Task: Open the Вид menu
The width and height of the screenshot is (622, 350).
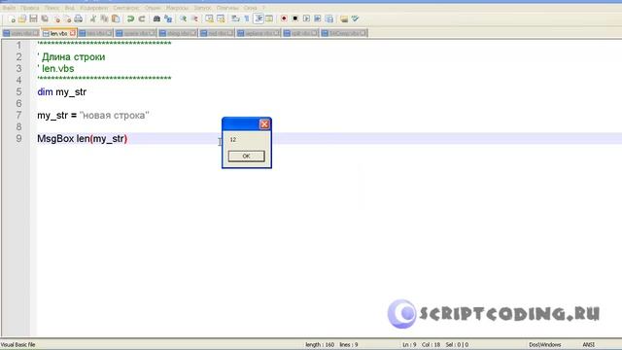Action: pyautogui.click(x=69, y=8)
